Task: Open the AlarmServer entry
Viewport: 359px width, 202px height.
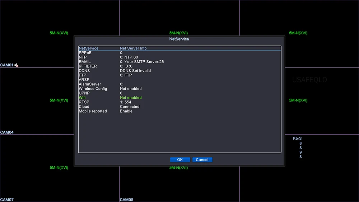Action: (x=179, y=84)
